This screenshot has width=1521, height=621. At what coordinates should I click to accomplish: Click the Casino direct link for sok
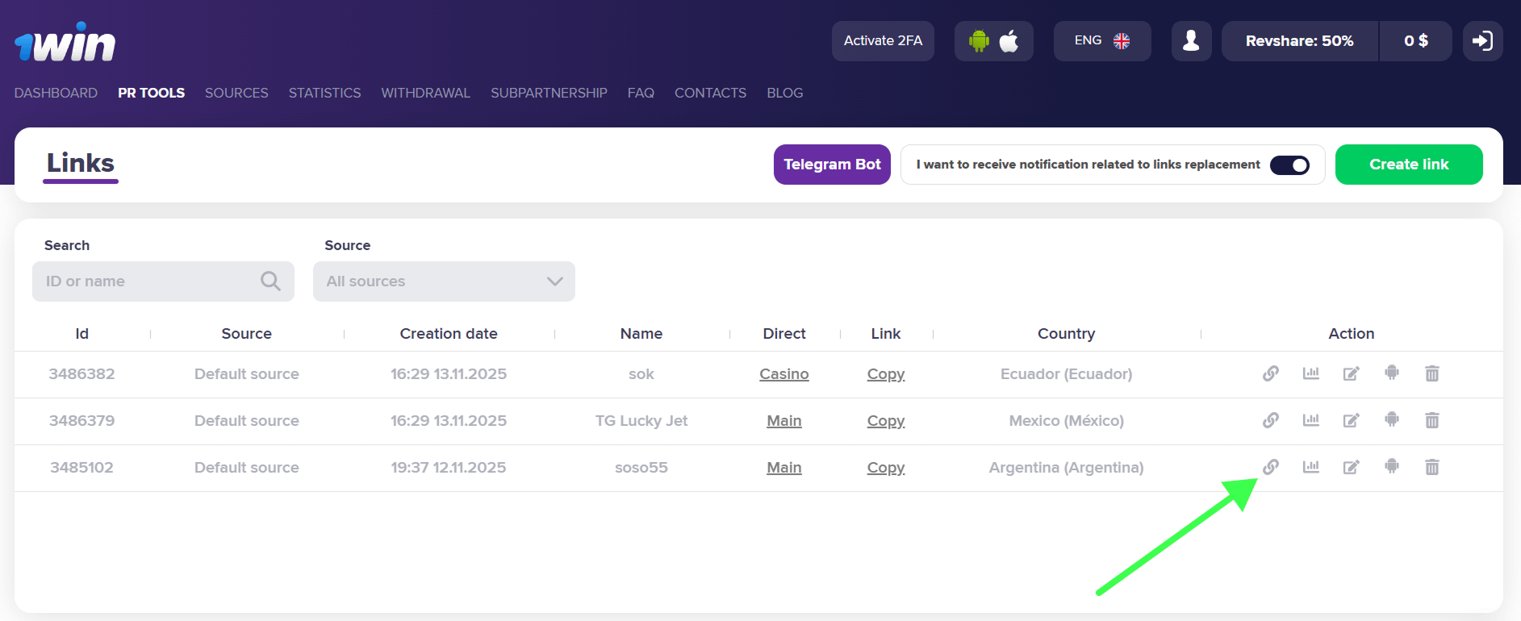(783, 374)
